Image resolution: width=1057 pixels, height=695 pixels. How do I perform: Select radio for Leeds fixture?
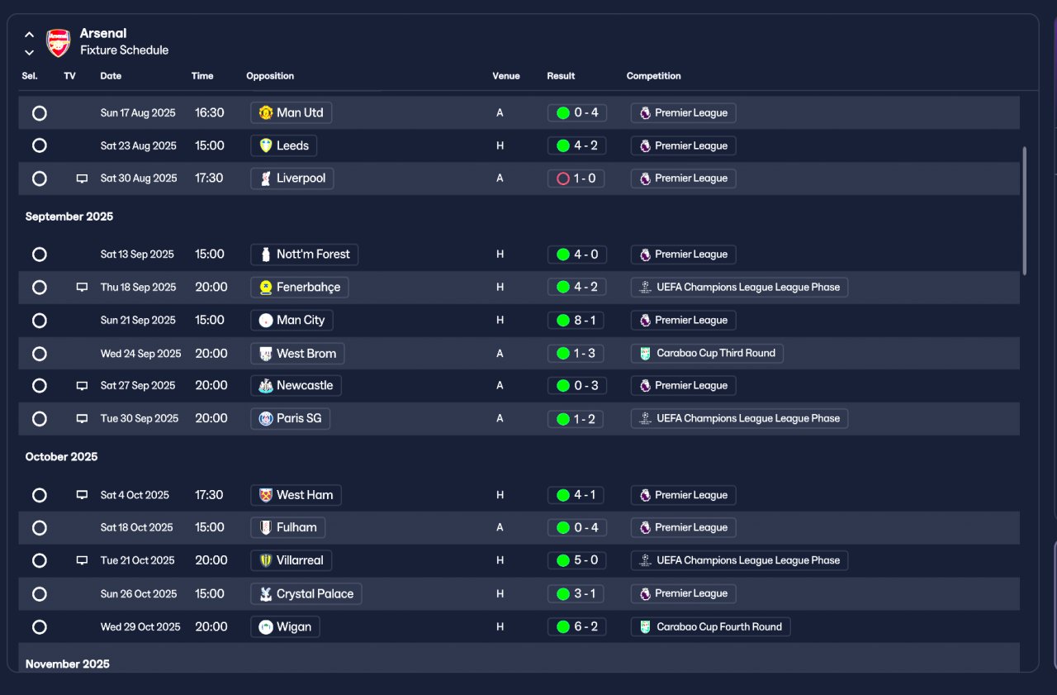tap(40, 145)
